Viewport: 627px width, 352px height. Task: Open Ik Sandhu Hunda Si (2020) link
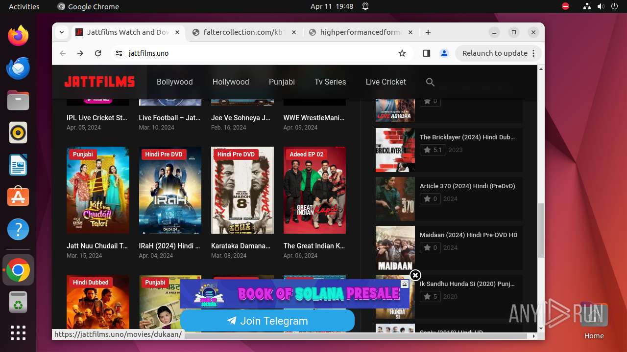pos(467,284)
